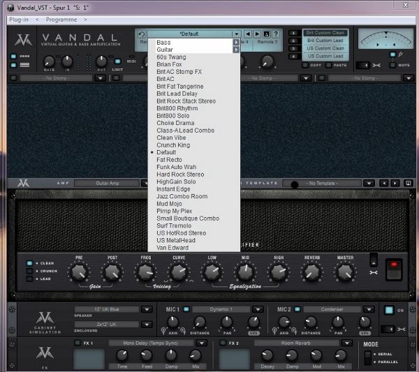Viewport: 419px width, 372px height.
Task: Click the Vandal logo in the header
Action: point(24,40)
